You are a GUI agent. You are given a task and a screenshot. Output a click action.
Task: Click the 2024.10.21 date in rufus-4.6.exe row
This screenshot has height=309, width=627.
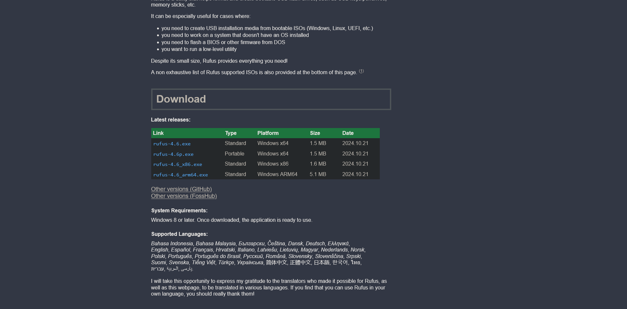coord(355,143)
